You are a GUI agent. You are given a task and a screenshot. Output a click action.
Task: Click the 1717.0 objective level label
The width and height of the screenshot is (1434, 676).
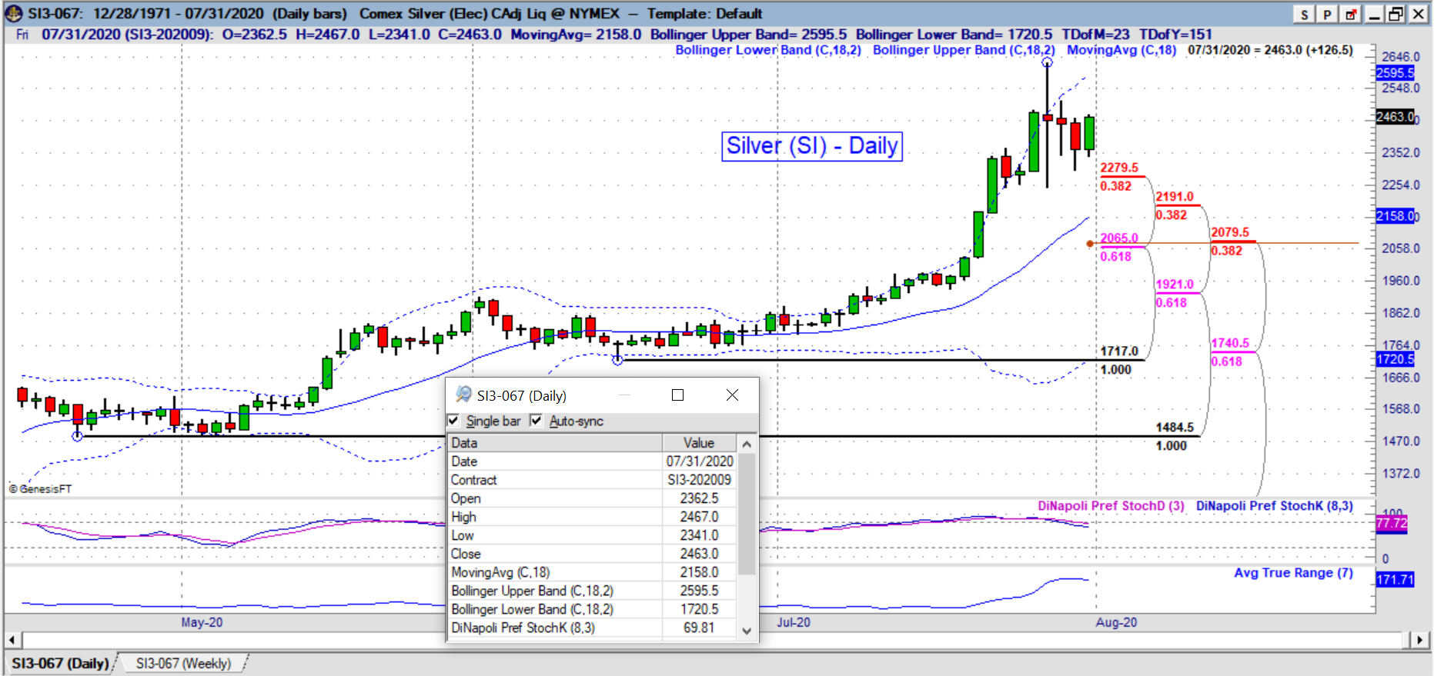(x=1118, y=351)
